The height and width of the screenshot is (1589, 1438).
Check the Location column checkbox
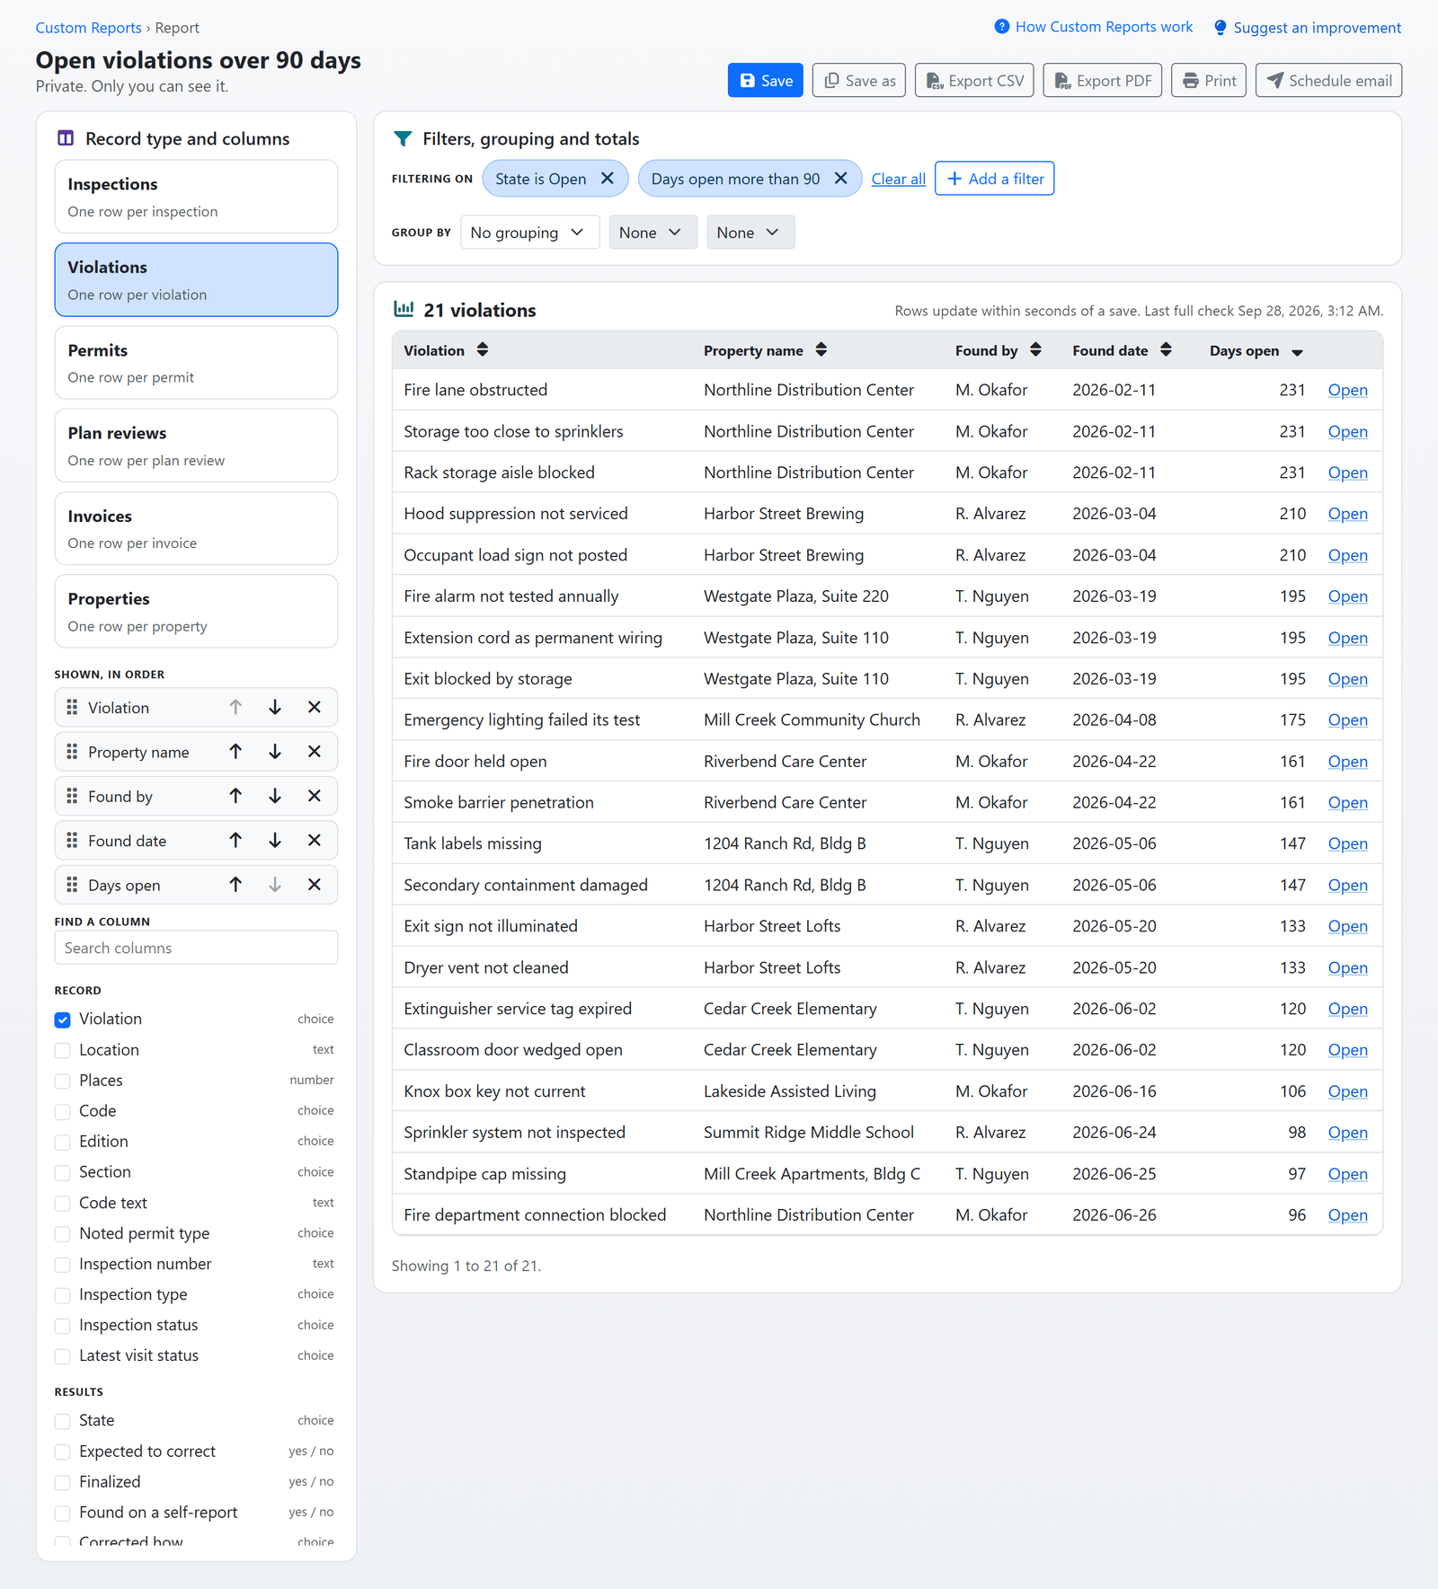63,1050
